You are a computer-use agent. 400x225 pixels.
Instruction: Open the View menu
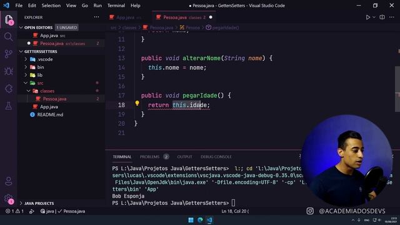click(x=71, y=6)
